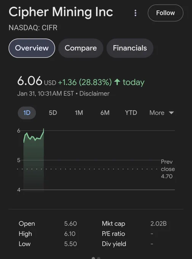The width and height of the screenshot is (192, 259).
Task: Show the YTD chart range
Action: [131, 113]
